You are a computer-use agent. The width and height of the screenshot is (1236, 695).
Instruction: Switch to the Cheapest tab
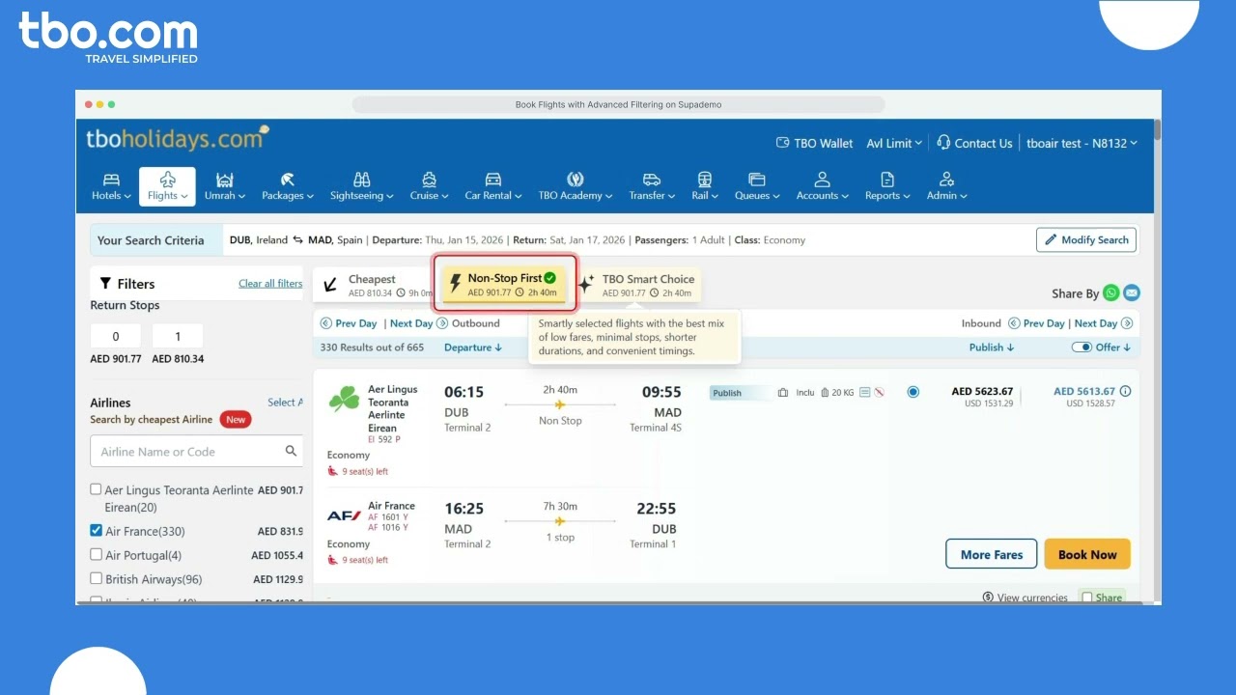(x=375, y=285)
